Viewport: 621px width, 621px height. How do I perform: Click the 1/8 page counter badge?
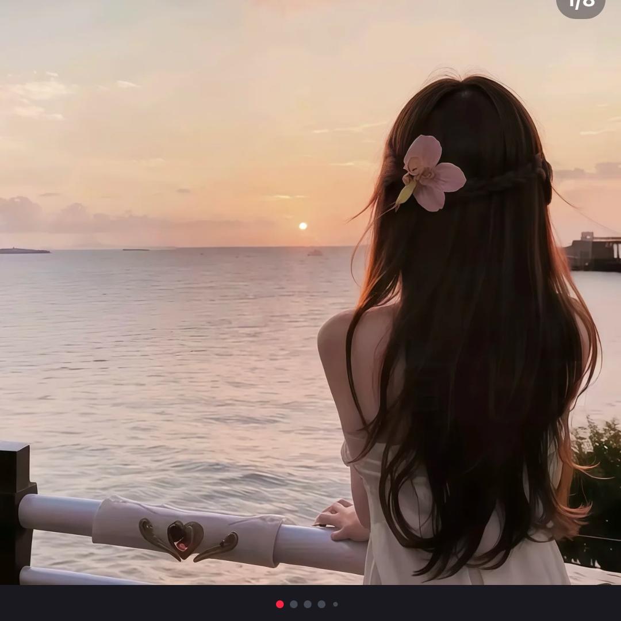[x=581, y=6]
